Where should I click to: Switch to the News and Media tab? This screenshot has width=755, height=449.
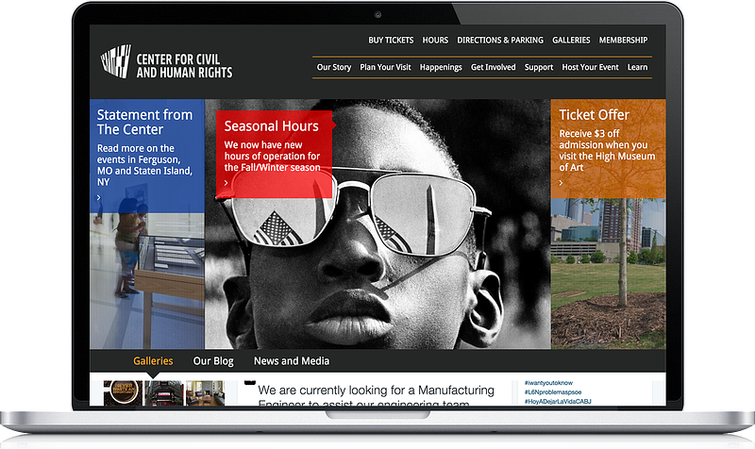coord(292,361)
